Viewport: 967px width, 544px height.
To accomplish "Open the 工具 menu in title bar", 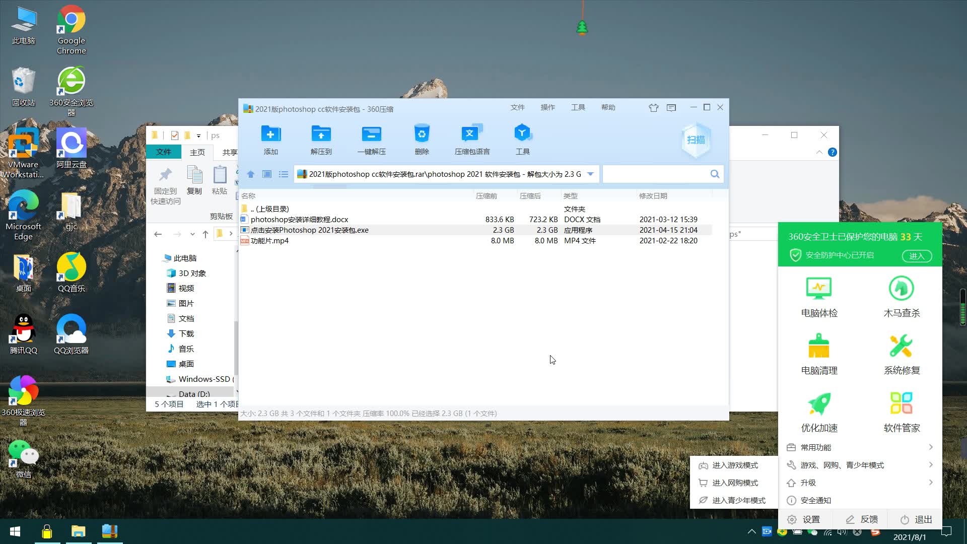I will tap(578, 107).
